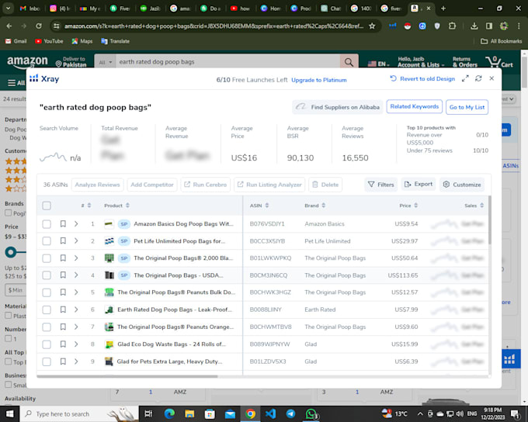Open Microsoft Edge from taskbar
The width and height of the screenshot is (528, 422).
tap(169, 413)
